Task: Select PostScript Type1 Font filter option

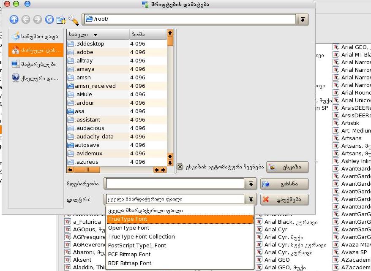Action: (x=180, y=246)
